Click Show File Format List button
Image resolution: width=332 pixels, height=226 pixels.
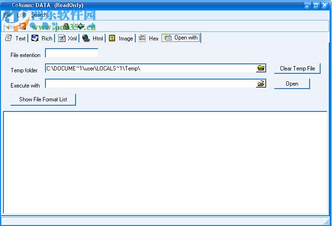pyautogui.click(x=43, y=99)
